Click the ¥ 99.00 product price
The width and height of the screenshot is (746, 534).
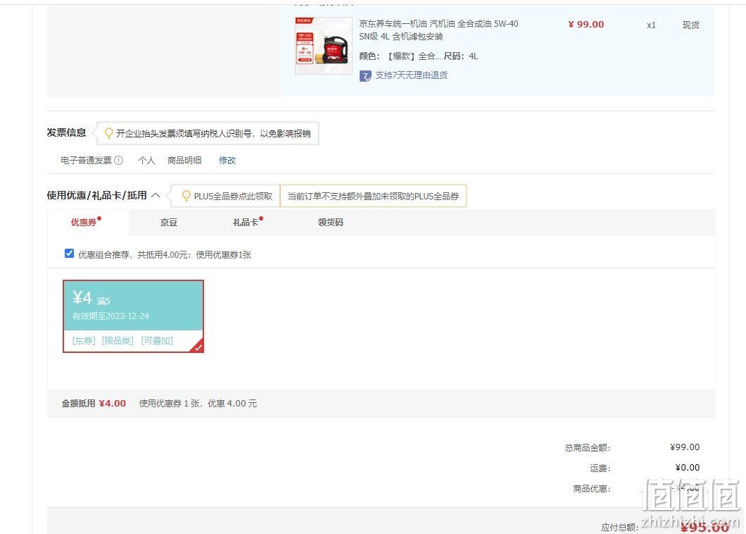tap(586, 24)
